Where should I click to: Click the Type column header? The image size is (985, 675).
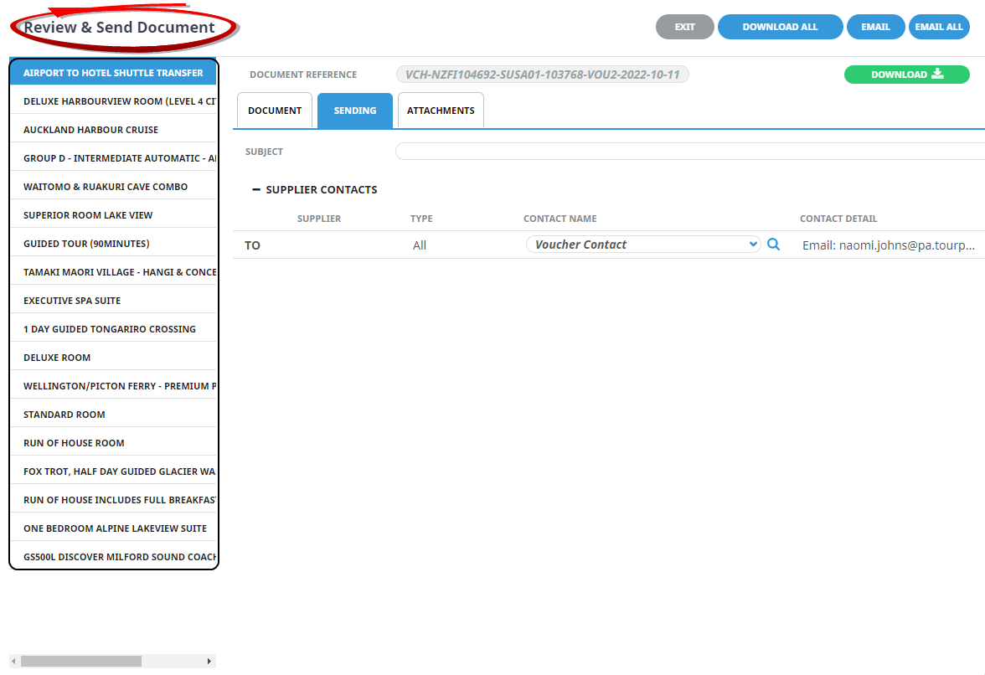[x=421, y=219]
